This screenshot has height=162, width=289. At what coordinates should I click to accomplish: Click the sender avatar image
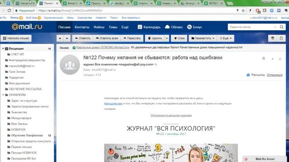[70, 65]
